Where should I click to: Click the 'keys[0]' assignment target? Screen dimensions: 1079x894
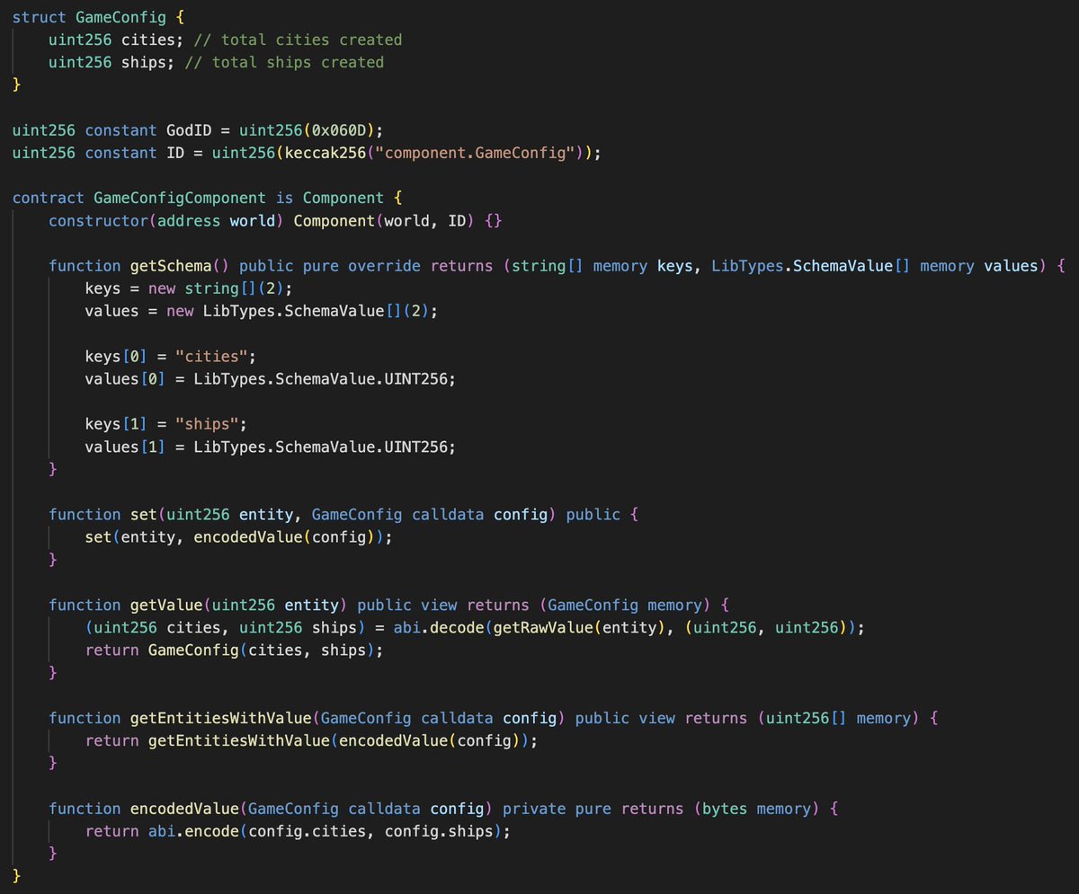pos(116,356)
